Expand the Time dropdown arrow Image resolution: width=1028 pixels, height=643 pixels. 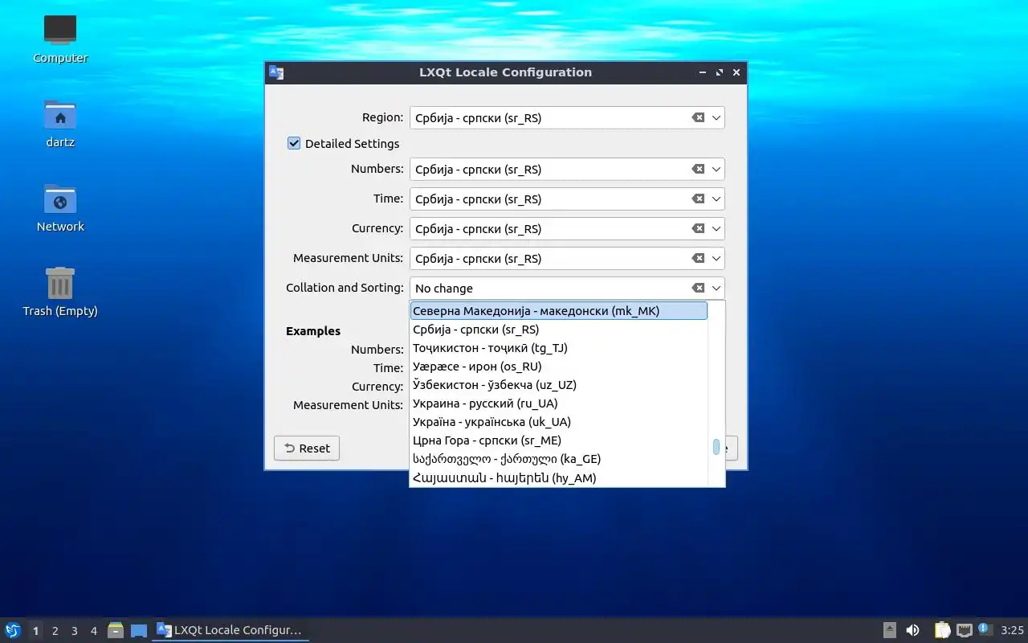pos(716,199)
